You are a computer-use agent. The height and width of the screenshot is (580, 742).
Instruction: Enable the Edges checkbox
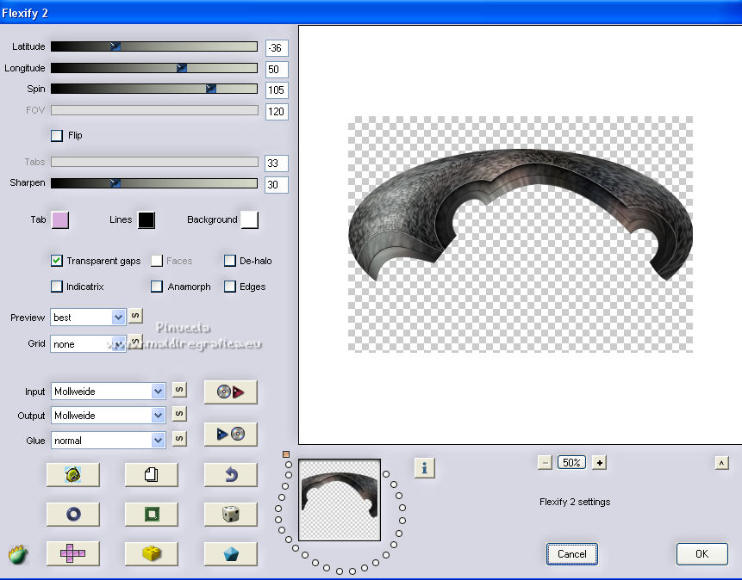pos(229,287)
